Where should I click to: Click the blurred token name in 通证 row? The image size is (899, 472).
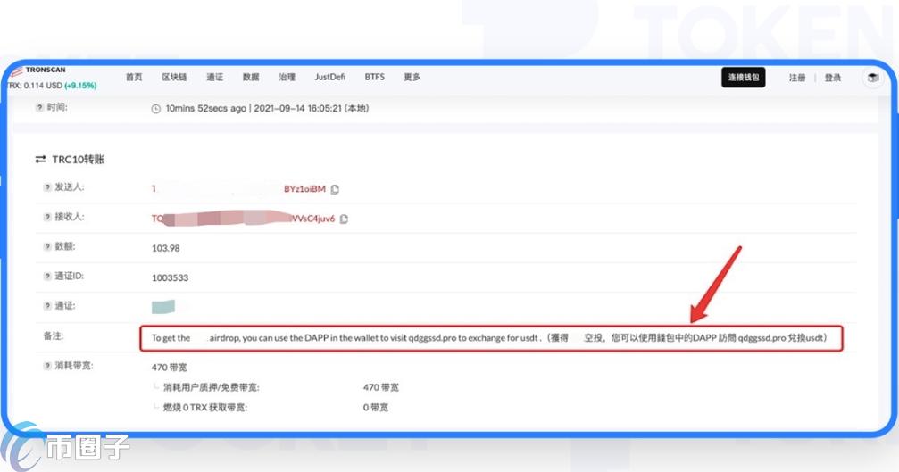point(163,307)
